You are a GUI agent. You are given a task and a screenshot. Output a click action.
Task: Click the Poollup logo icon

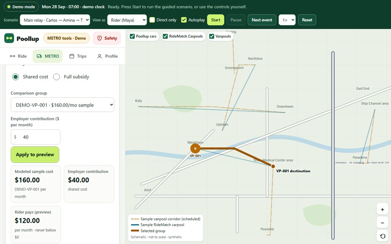click(x=9, y=38)
